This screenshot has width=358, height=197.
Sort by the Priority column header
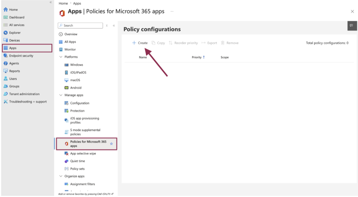tap(198, 57)
